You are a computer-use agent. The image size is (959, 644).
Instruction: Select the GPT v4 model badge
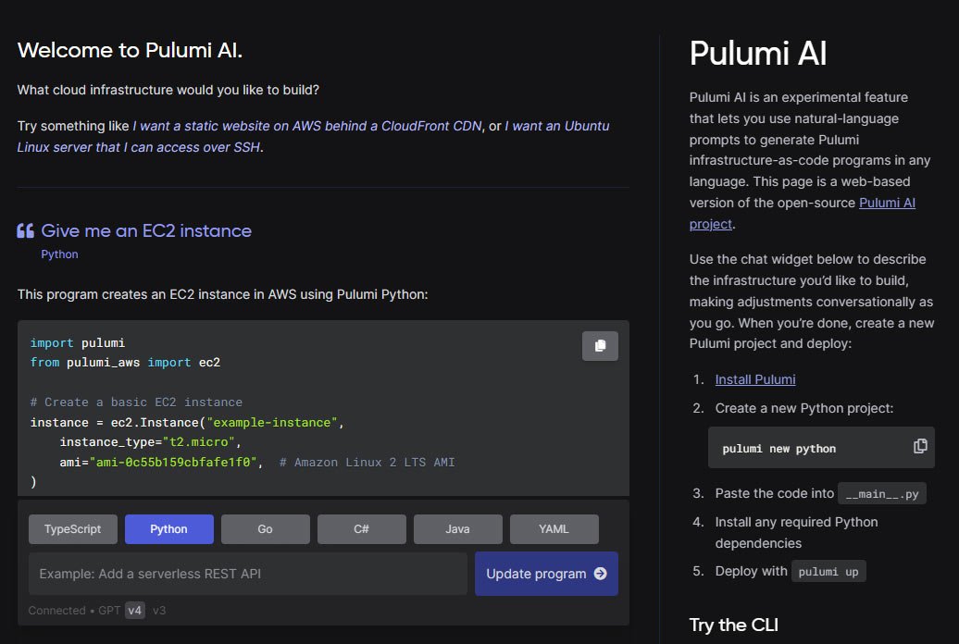tap(133, 611)
